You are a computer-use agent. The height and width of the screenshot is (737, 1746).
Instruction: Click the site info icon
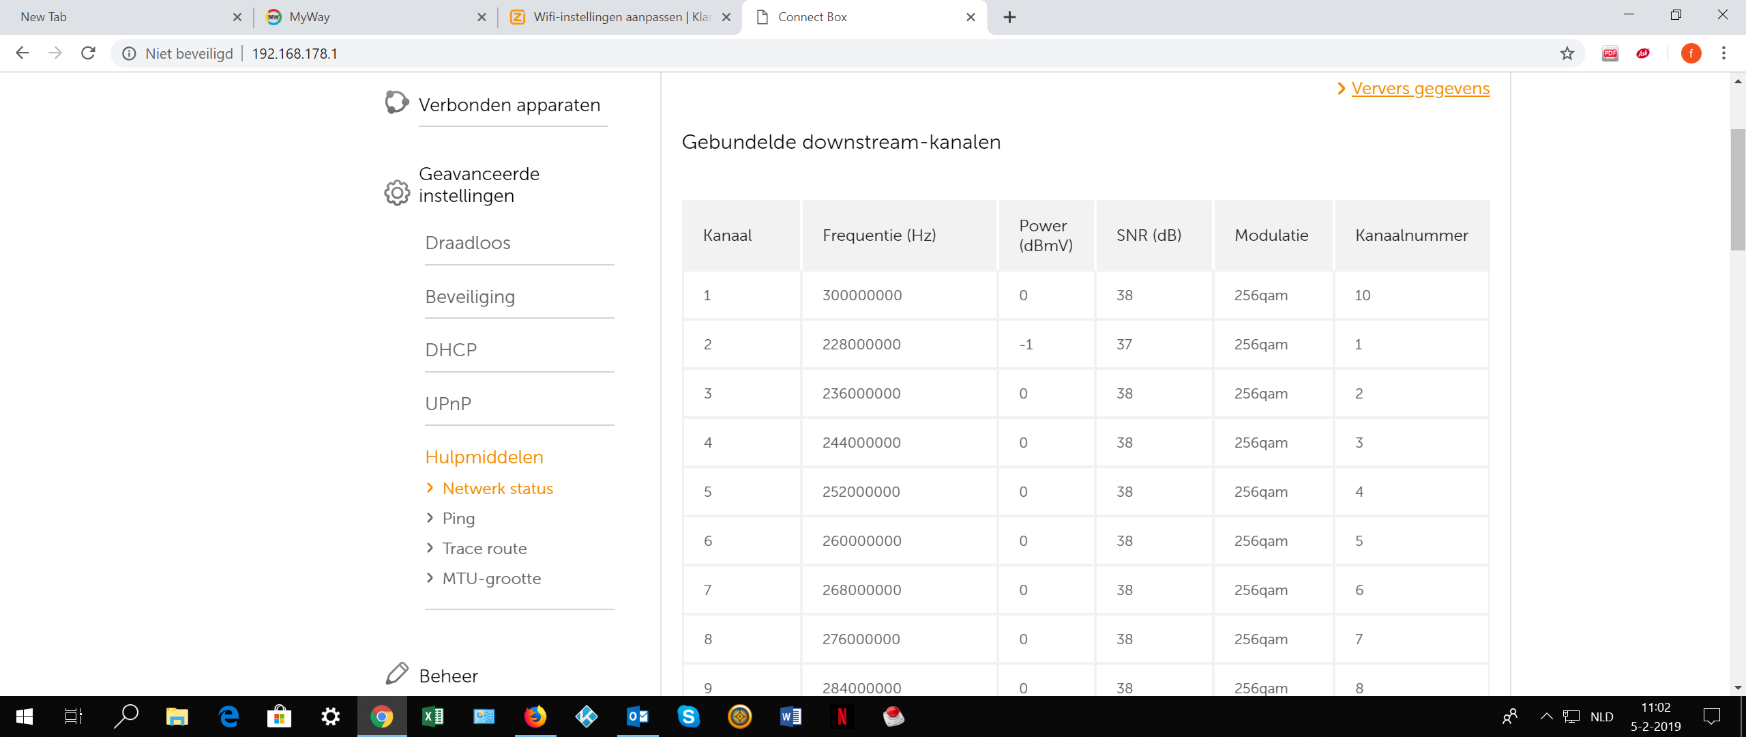click(129, 53)
